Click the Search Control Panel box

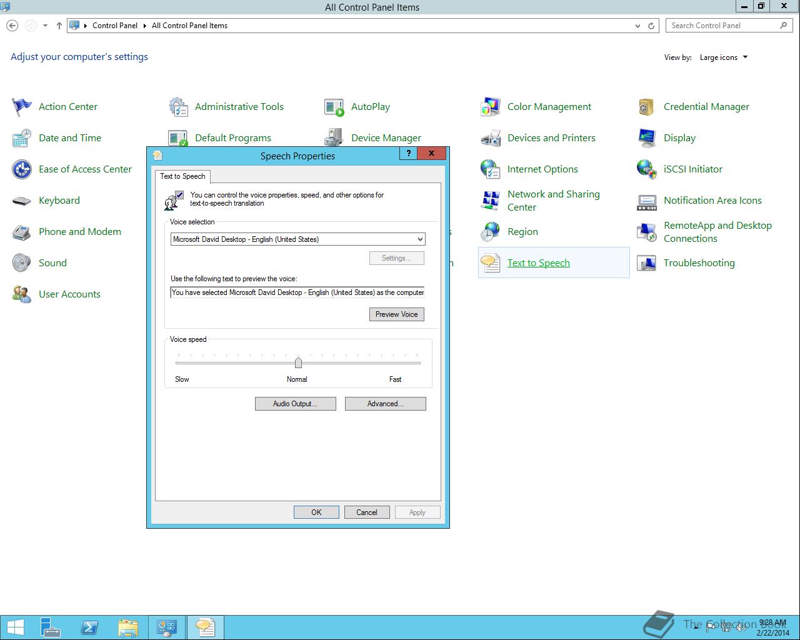(729, 26)
